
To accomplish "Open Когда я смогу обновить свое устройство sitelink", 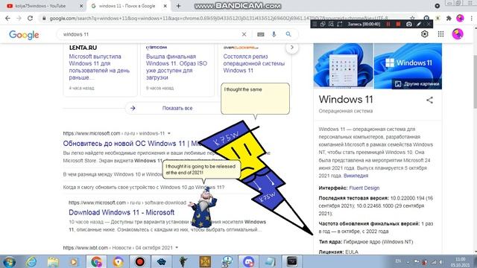I will [144, 188].
